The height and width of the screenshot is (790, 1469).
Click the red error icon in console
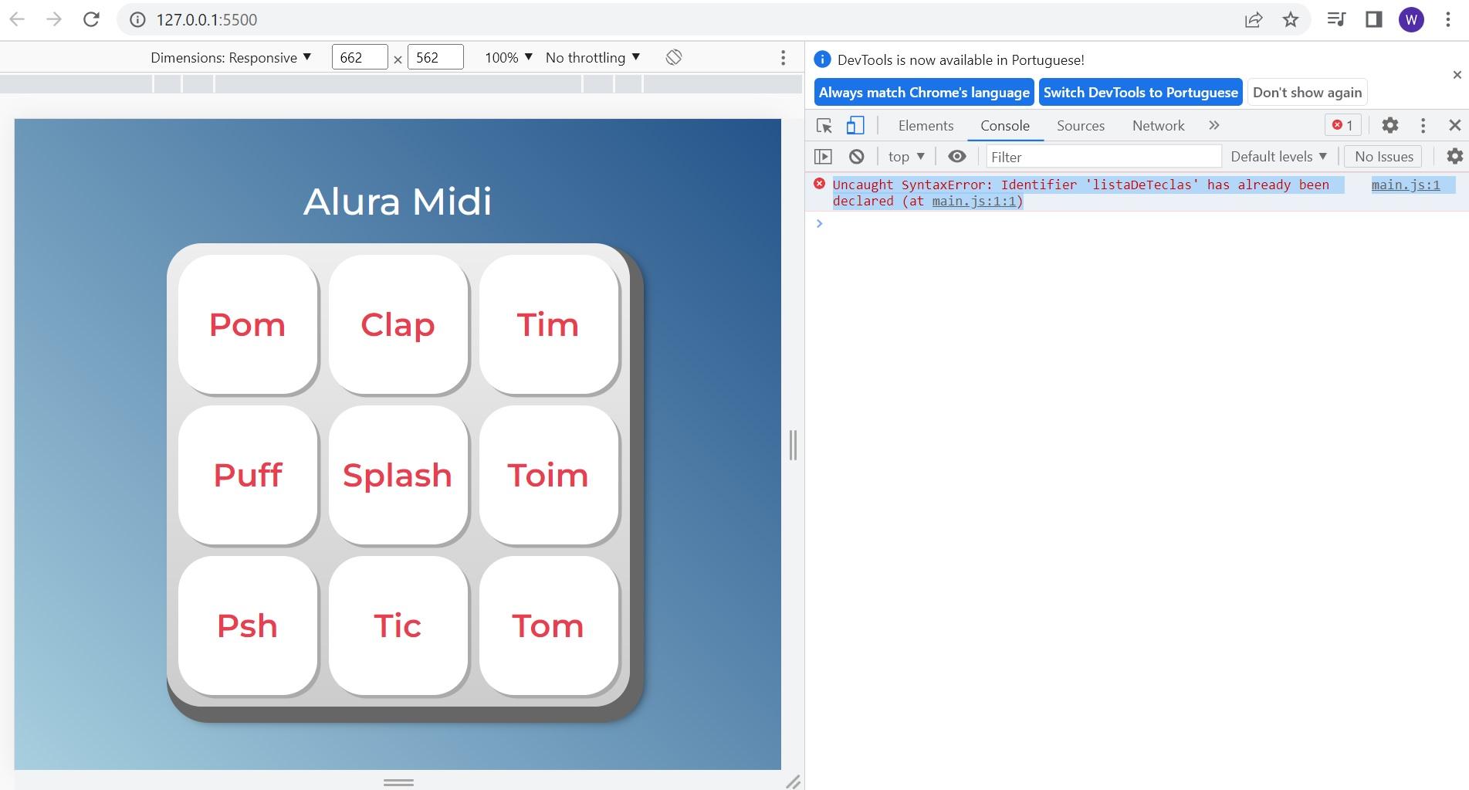pyautogui.click(x=819, y=184)
